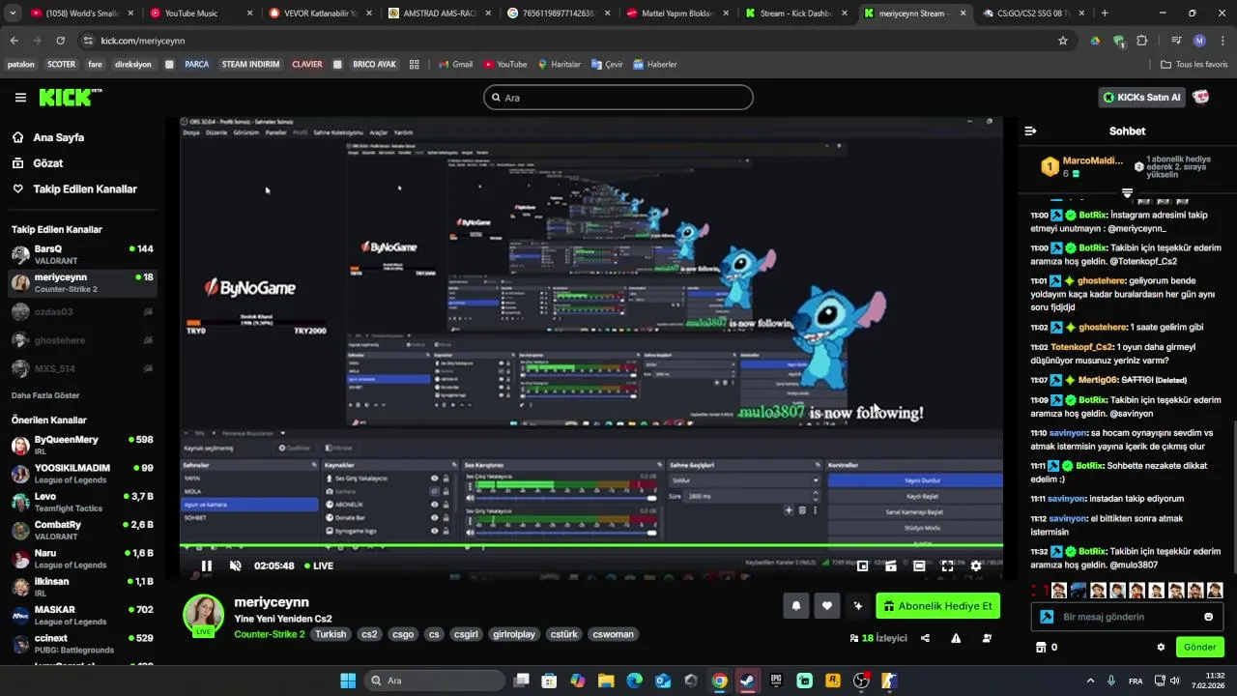The image size is (1237, 696).
Task: Click the Kick search field Ara
Action: click(x=618, y=98)
